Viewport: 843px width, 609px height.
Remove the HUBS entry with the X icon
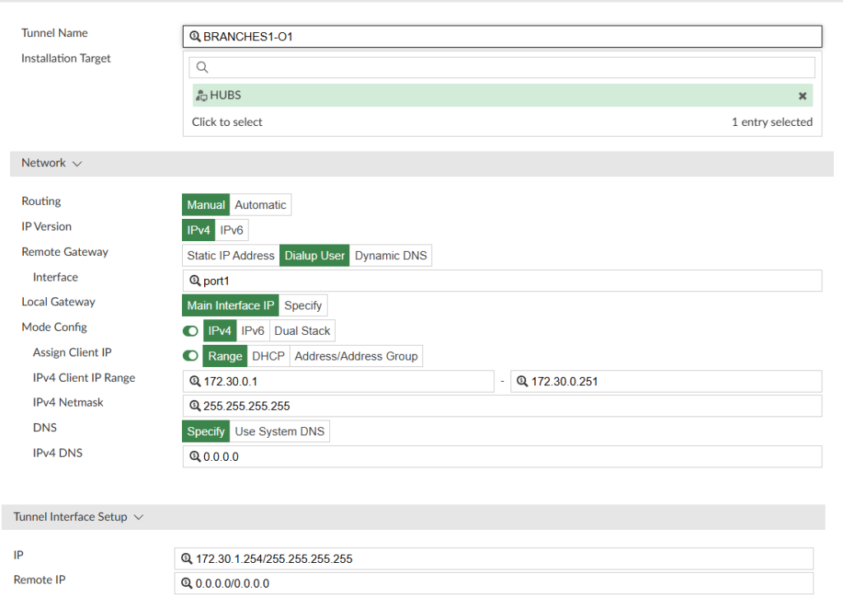pos(802,95)
